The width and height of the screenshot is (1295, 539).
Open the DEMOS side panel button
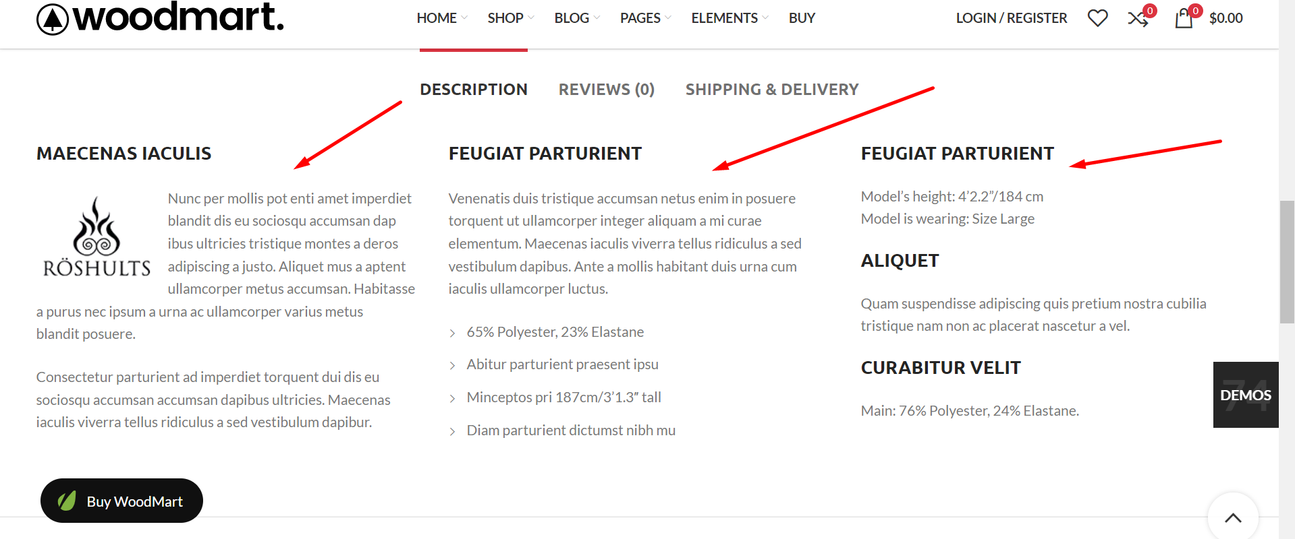click(1246, 395)
